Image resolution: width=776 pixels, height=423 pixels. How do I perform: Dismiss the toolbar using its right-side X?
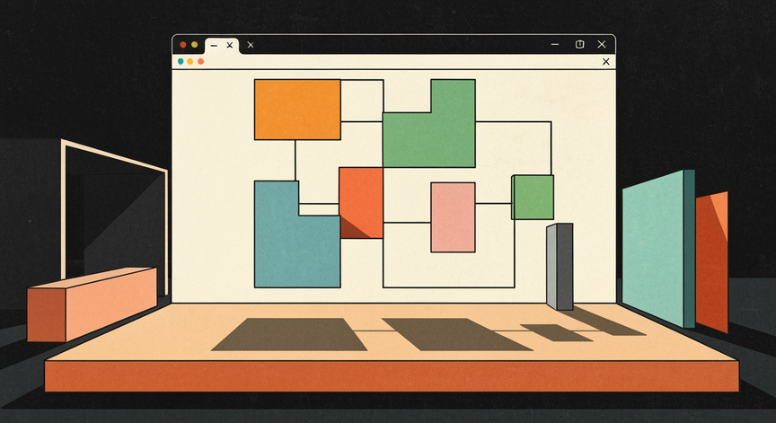click(x=605, y=61)
